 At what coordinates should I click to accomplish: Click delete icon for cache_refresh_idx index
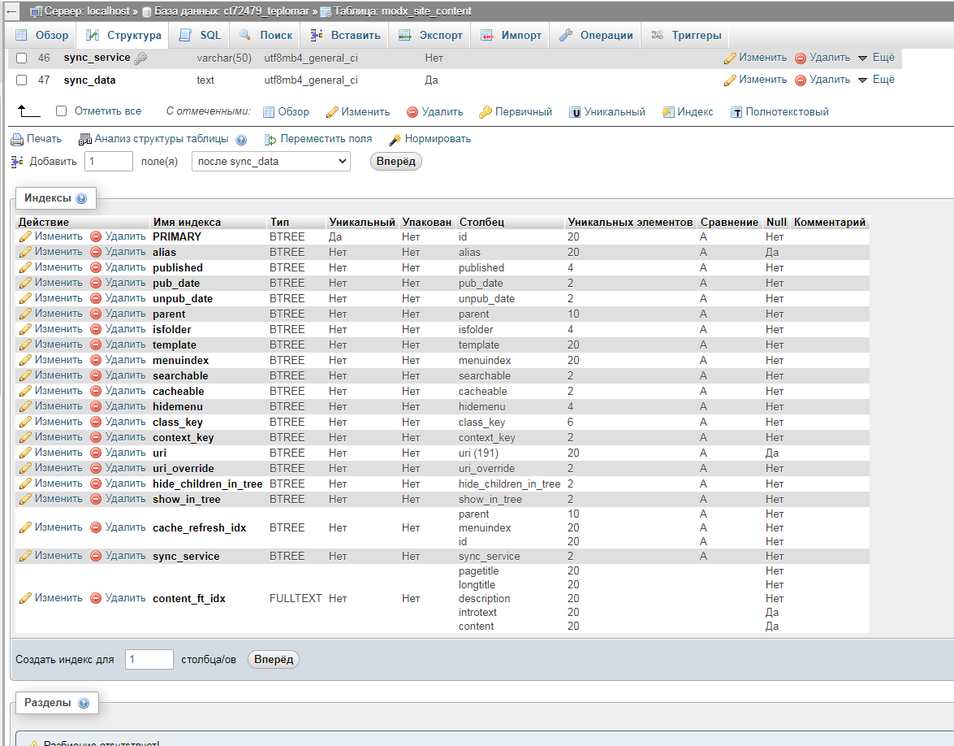pyautogui.click(x=96, y=527)
